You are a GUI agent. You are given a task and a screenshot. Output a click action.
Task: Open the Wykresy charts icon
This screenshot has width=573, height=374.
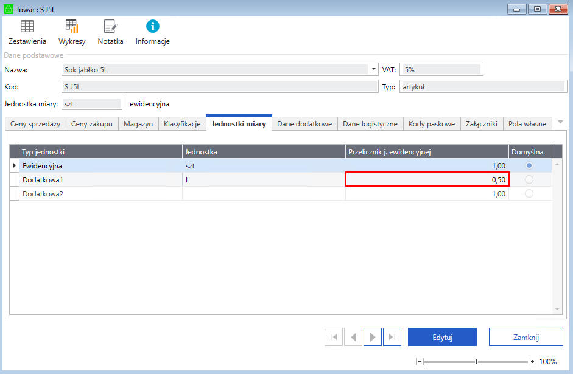pos(72,27)
